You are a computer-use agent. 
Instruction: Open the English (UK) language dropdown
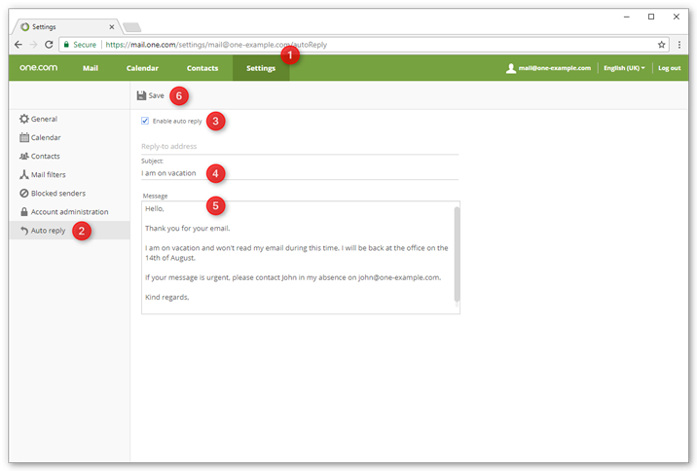tap(624, 68)
